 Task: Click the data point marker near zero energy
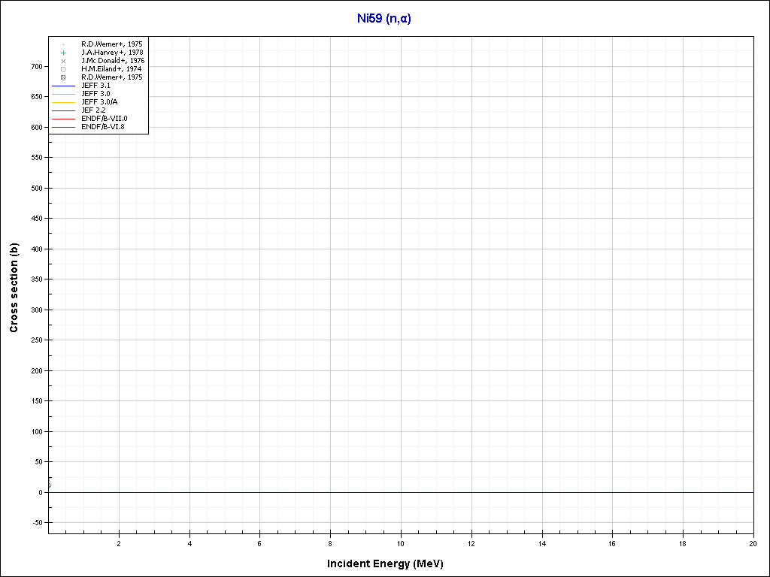(x=50, y=485)
